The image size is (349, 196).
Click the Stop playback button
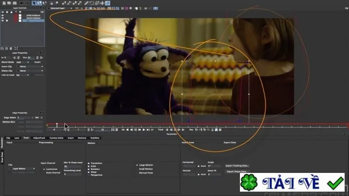[x=136, y=130]
